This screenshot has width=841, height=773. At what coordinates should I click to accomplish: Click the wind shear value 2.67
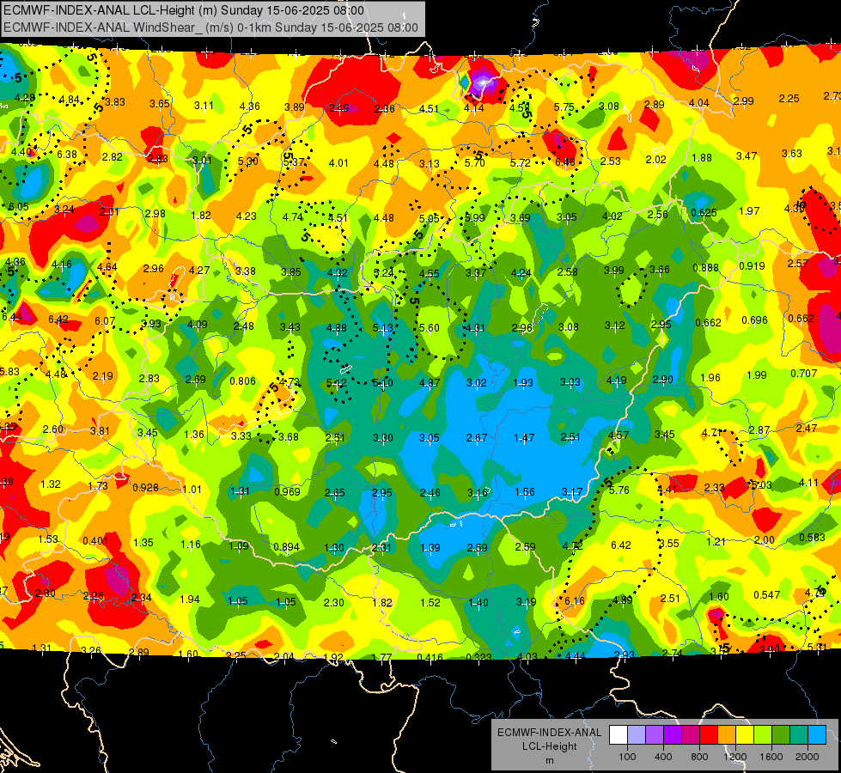click(477, 438)
